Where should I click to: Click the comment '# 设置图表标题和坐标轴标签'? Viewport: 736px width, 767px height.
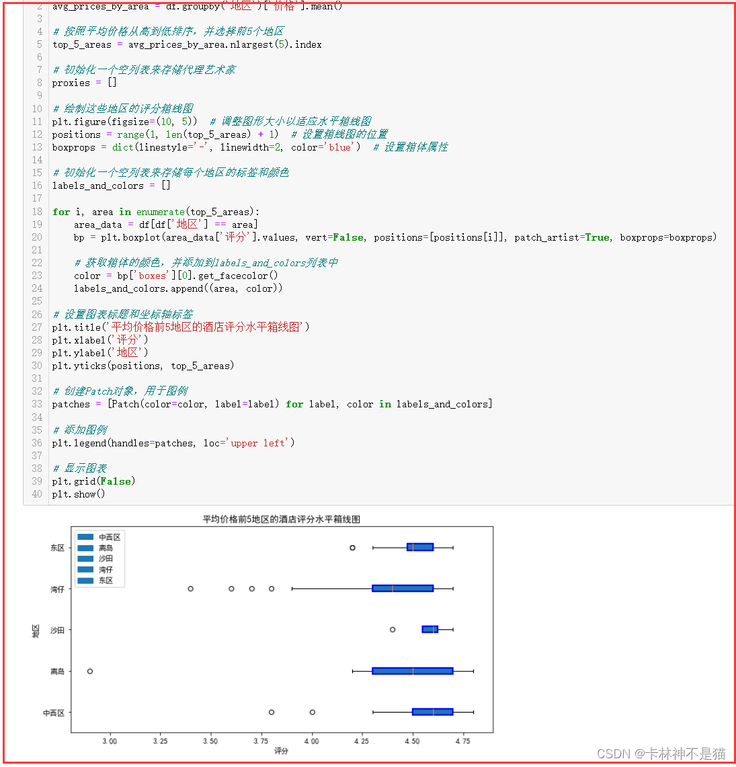123,313
